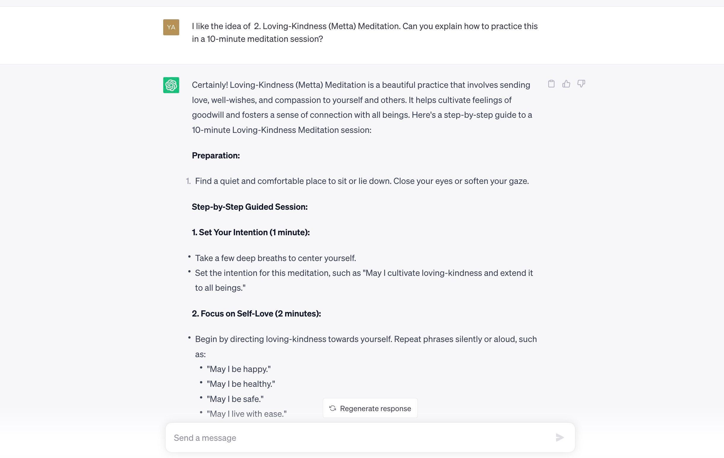This screenshot has height=458, width=724.
Task: Click the ChatGPT logo avatar
Action: pos(171,85)
